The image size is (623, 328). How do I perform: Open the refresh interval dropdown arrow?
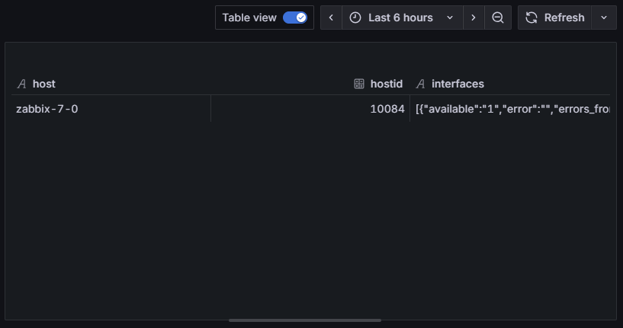tap(604, 18)
